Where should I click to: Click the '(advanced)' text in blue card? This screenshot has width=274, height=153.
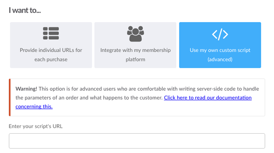pos(220,59)
